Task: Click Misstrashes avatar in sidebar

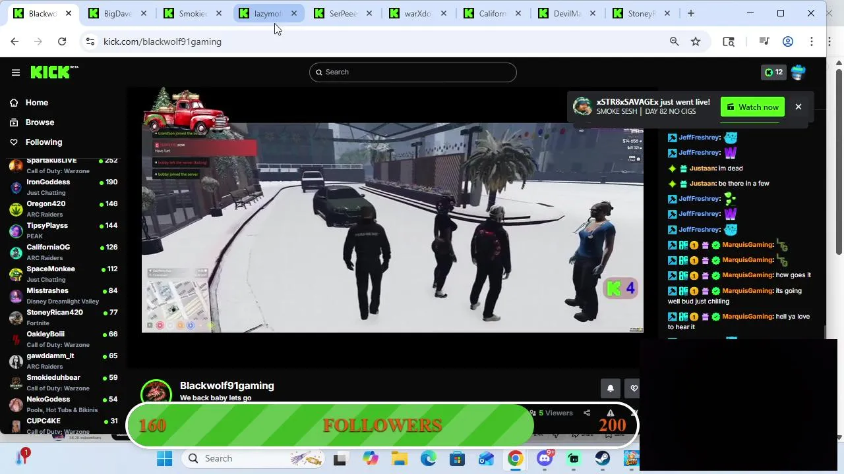Action: click(x=16, y=296)
